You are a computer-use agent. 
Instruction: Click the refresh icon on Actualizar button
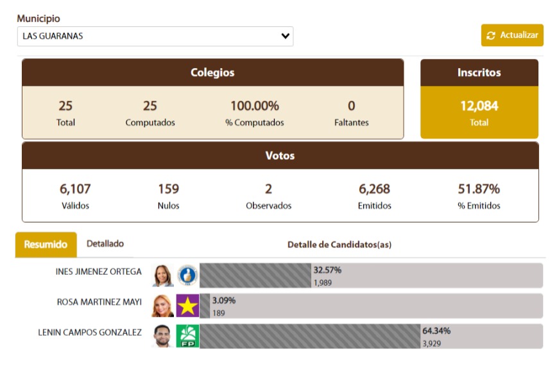coord(491,36)
